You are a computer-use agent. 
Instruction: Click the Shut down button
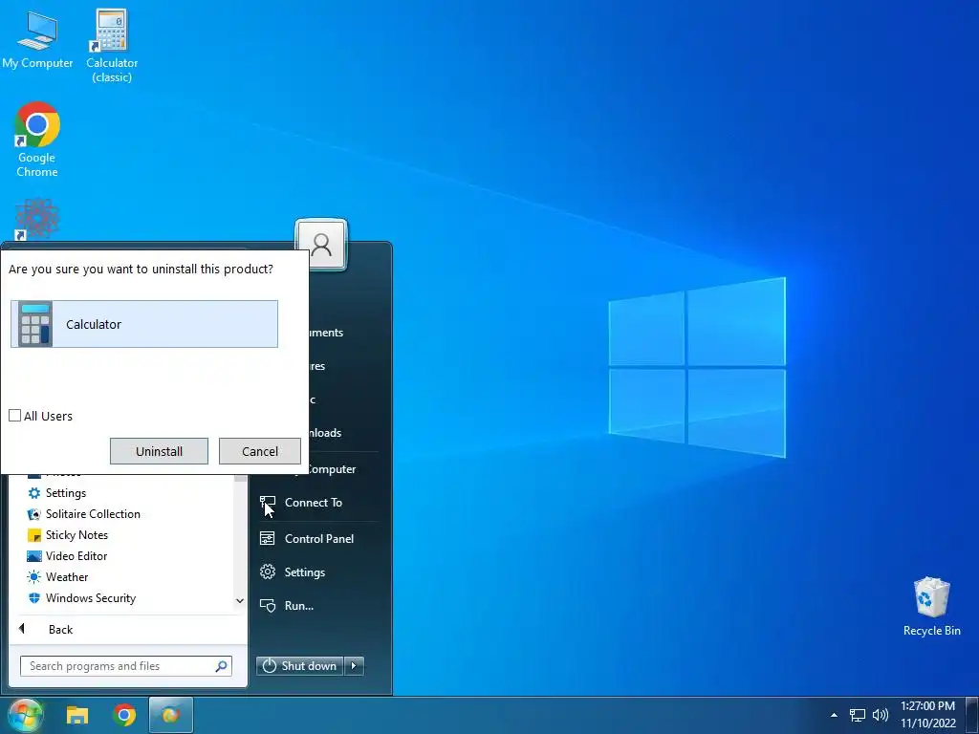click(x=299, y=666)
